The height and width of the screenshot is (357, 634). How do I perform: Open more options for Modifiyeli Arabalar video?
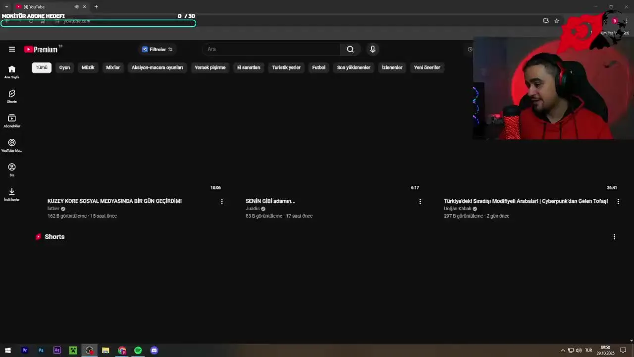[x=618, y=202]
